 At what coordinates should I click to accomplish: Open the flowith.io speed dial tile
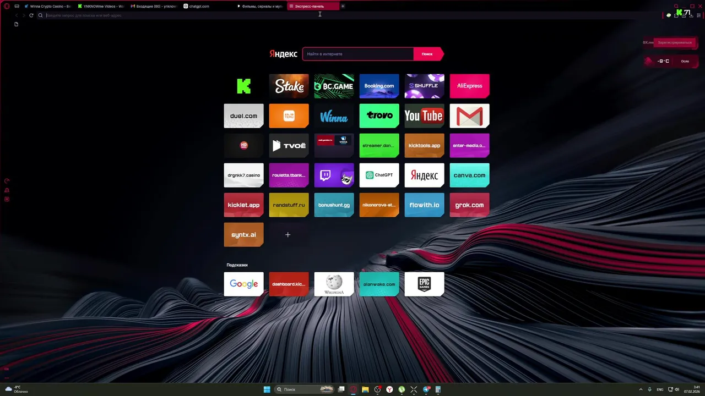425,205
